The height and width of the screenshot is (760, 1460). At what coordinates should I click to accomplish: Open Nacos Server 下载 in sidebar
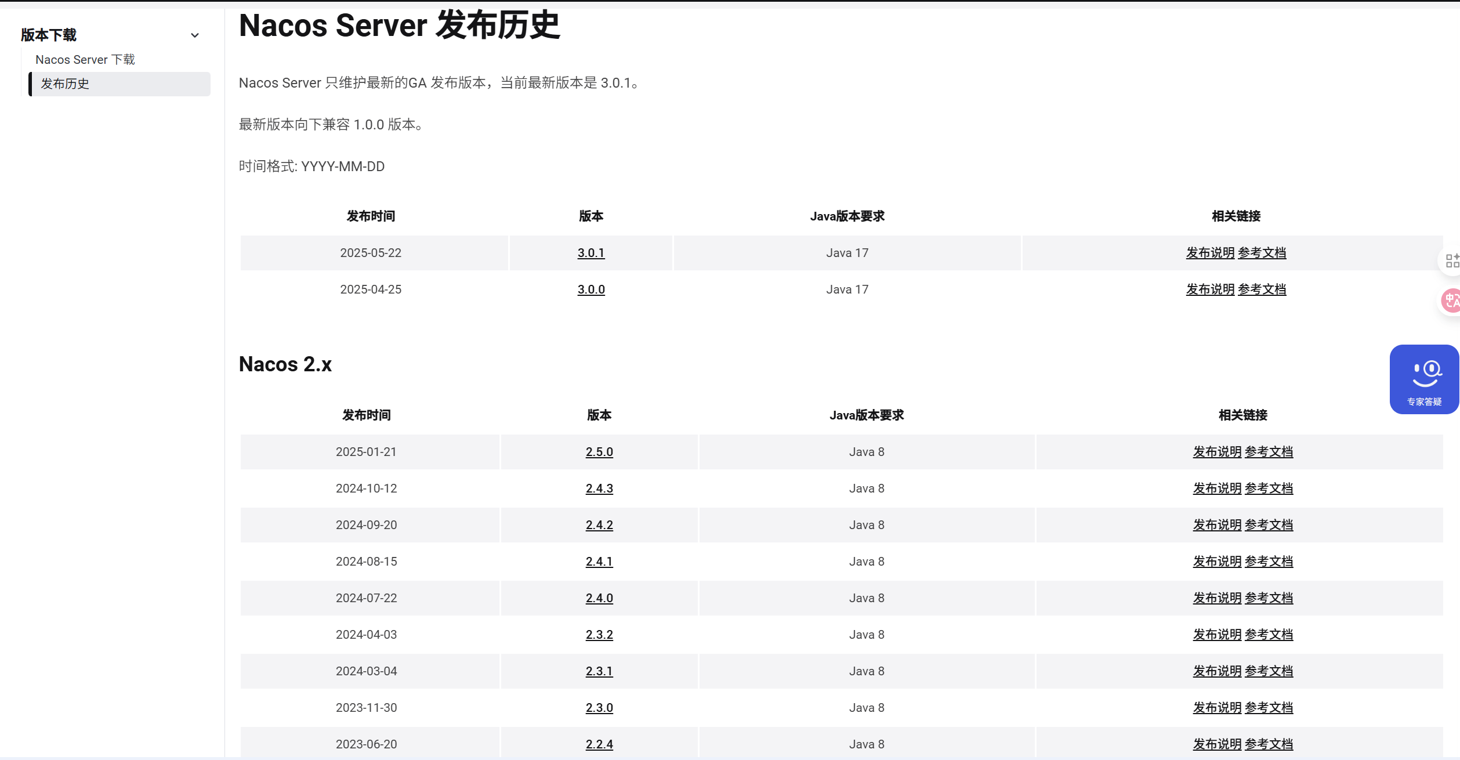click(85, 60)
